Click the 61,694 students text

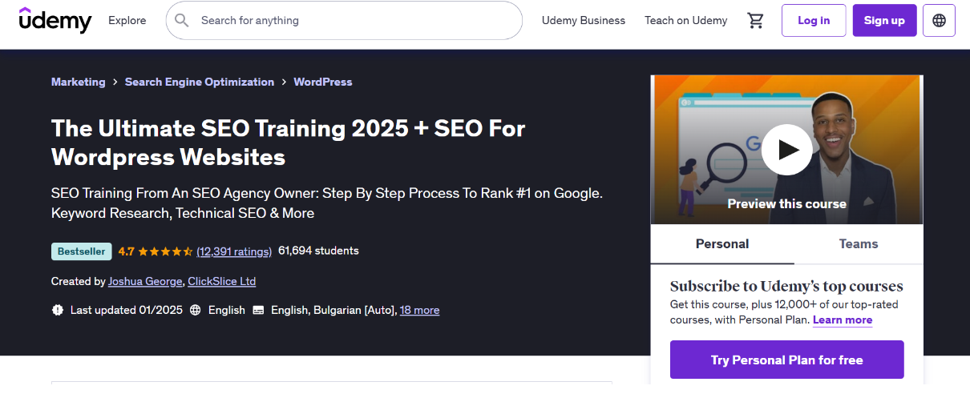click(318, 251)
